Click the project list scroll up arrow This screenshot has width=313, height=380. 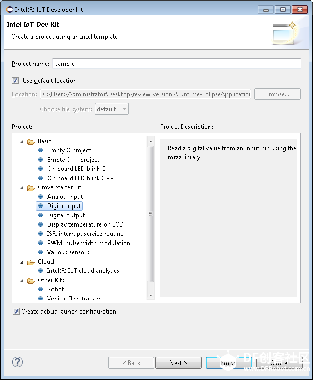tap(151, 141)
